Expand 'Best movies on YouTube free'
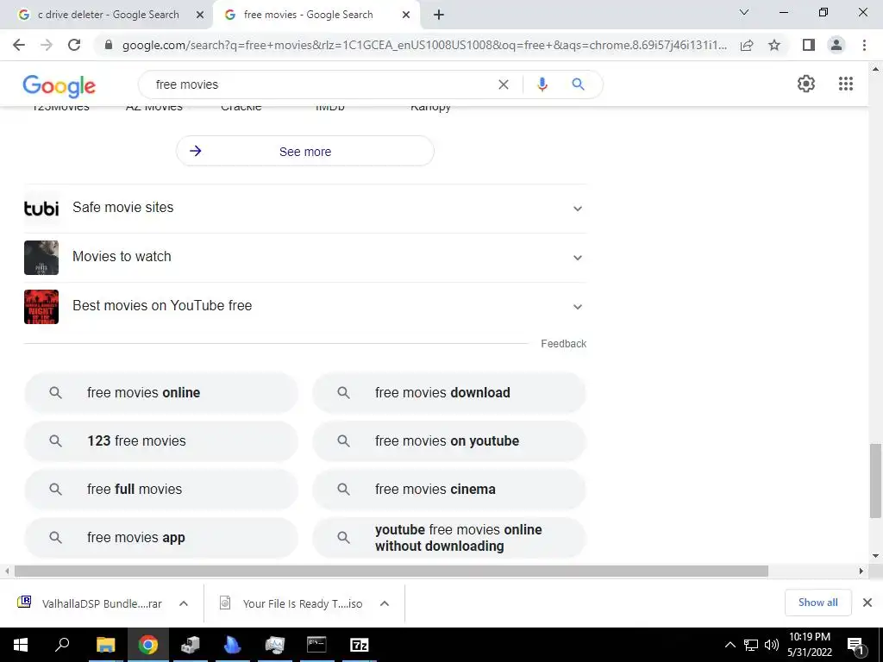Image resolution: width=883 pixels, height=662 pixels. coord(305,306)
